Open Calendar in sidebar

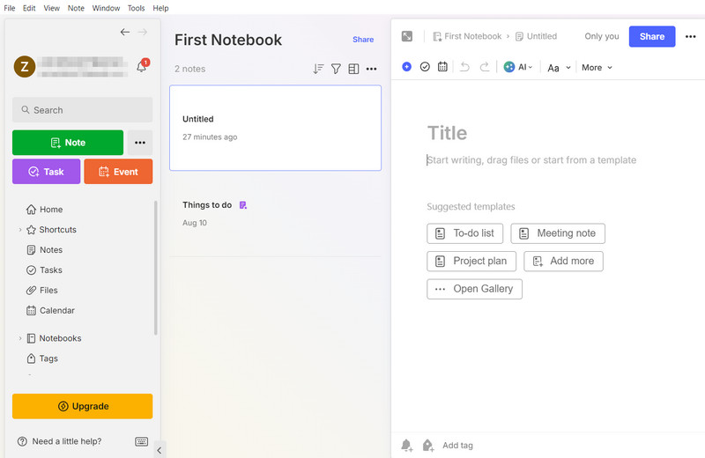(x=50, y=311)
